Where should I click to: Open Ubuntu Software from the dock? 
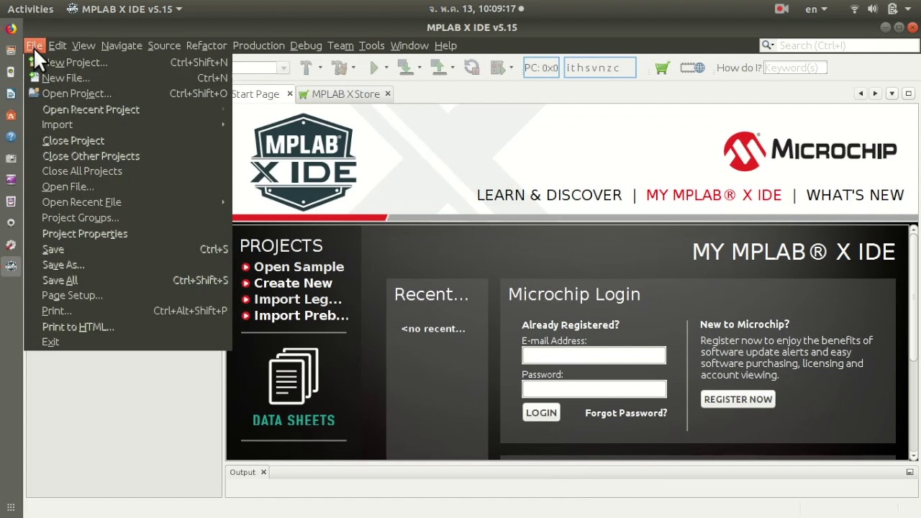pos(11,115)
